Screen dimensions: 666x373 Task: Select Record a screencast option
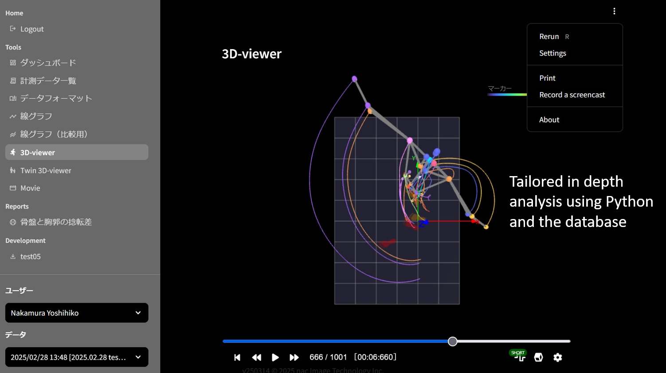tap(572, 95)
